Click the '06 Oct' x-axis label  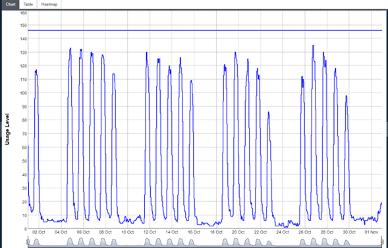point(83,232)
